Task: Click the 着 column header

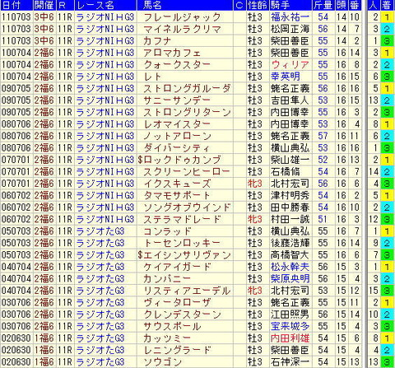Action: pos(387,5)
